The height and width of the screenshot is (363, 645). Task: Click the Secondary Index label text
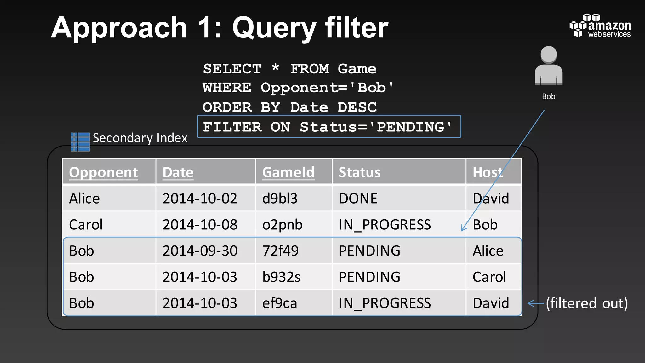coord(140,138)
